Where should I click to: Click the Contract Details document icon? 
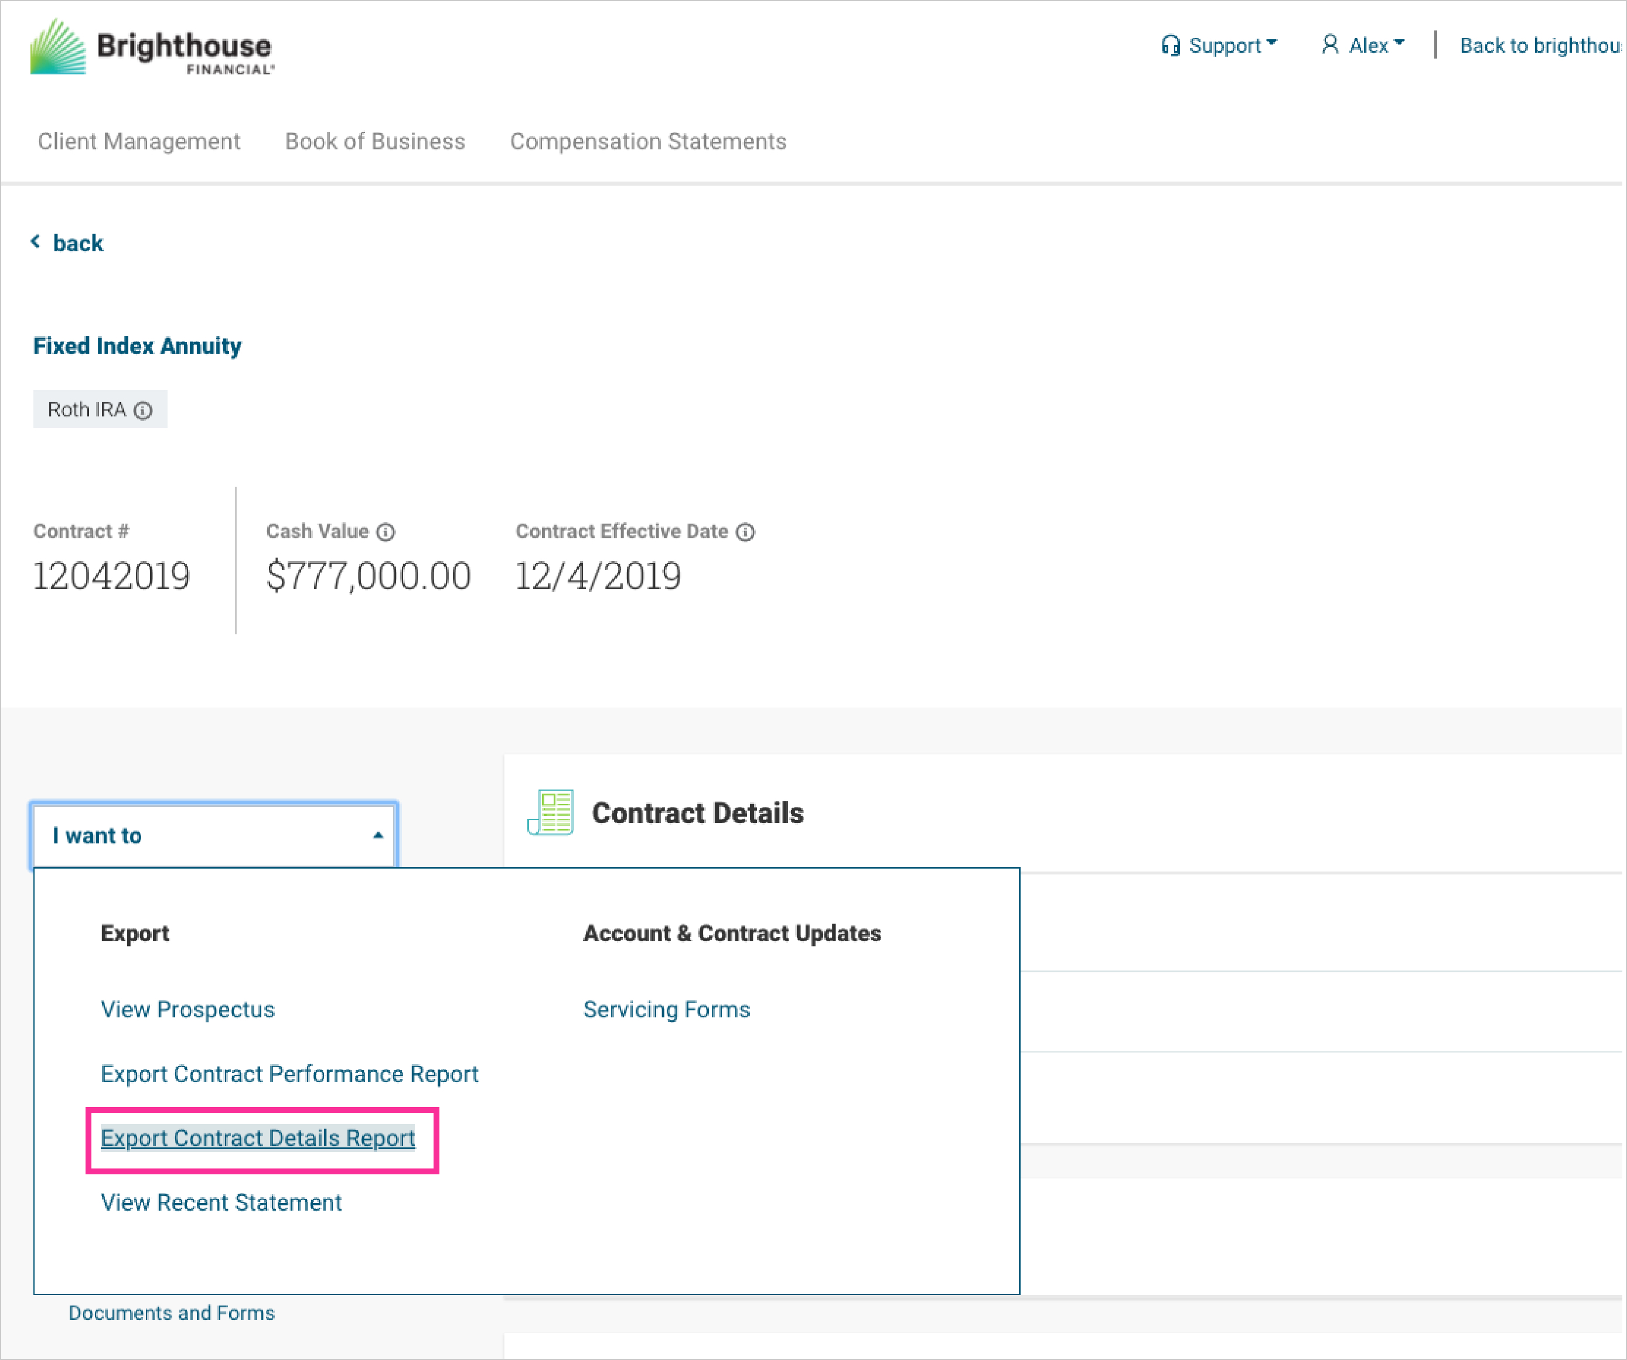550,812
